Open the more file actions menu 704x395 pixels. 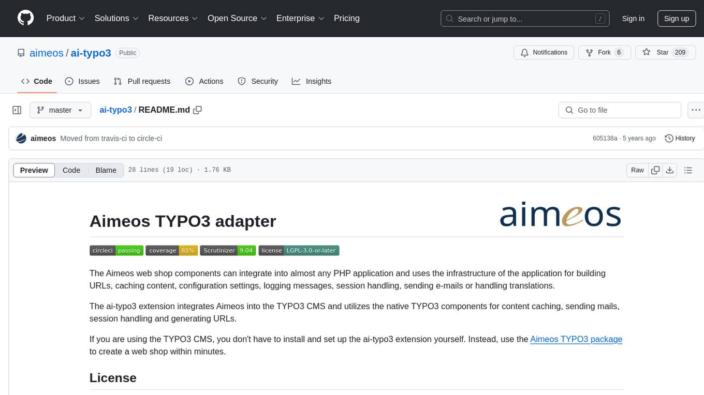[696, 110]
